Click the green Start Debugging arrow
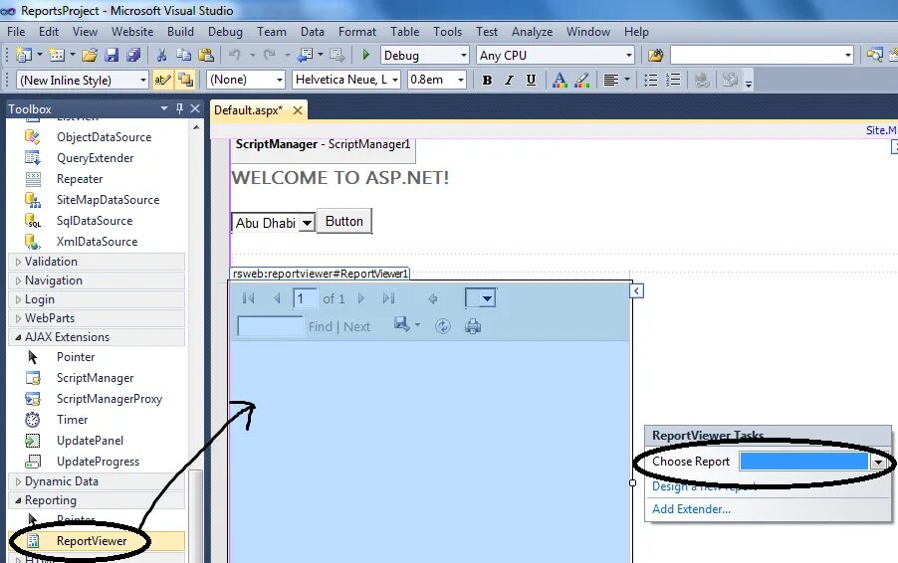898x563 pixels. (x=366, y=55)
